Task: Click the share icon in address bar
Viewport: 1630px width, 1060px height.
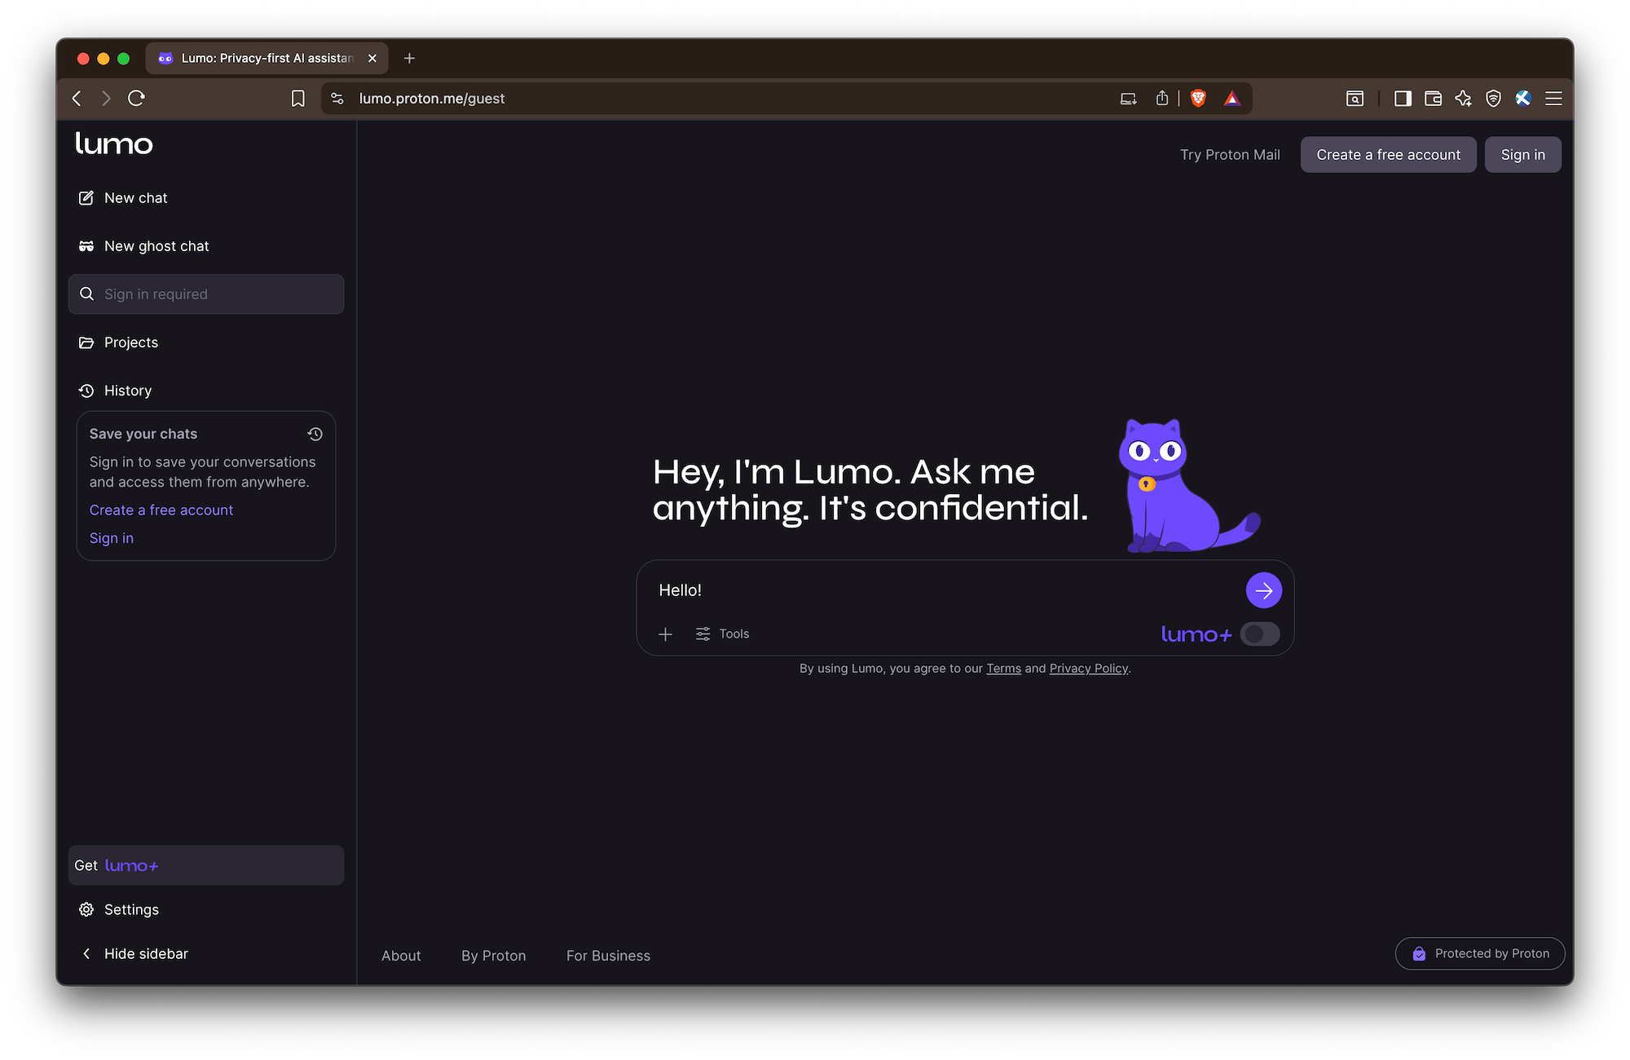Action: pyautogui.click(x=1162, y=99)
